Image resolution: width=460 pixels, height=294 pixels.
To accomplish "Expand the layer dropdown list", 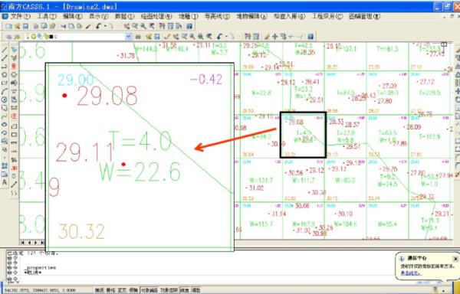I will (128, 37).
